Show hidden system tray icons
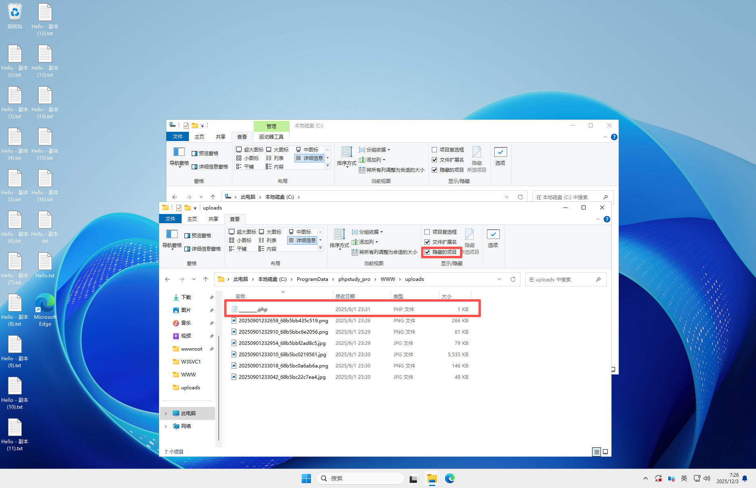 click(x=646, y=478)
